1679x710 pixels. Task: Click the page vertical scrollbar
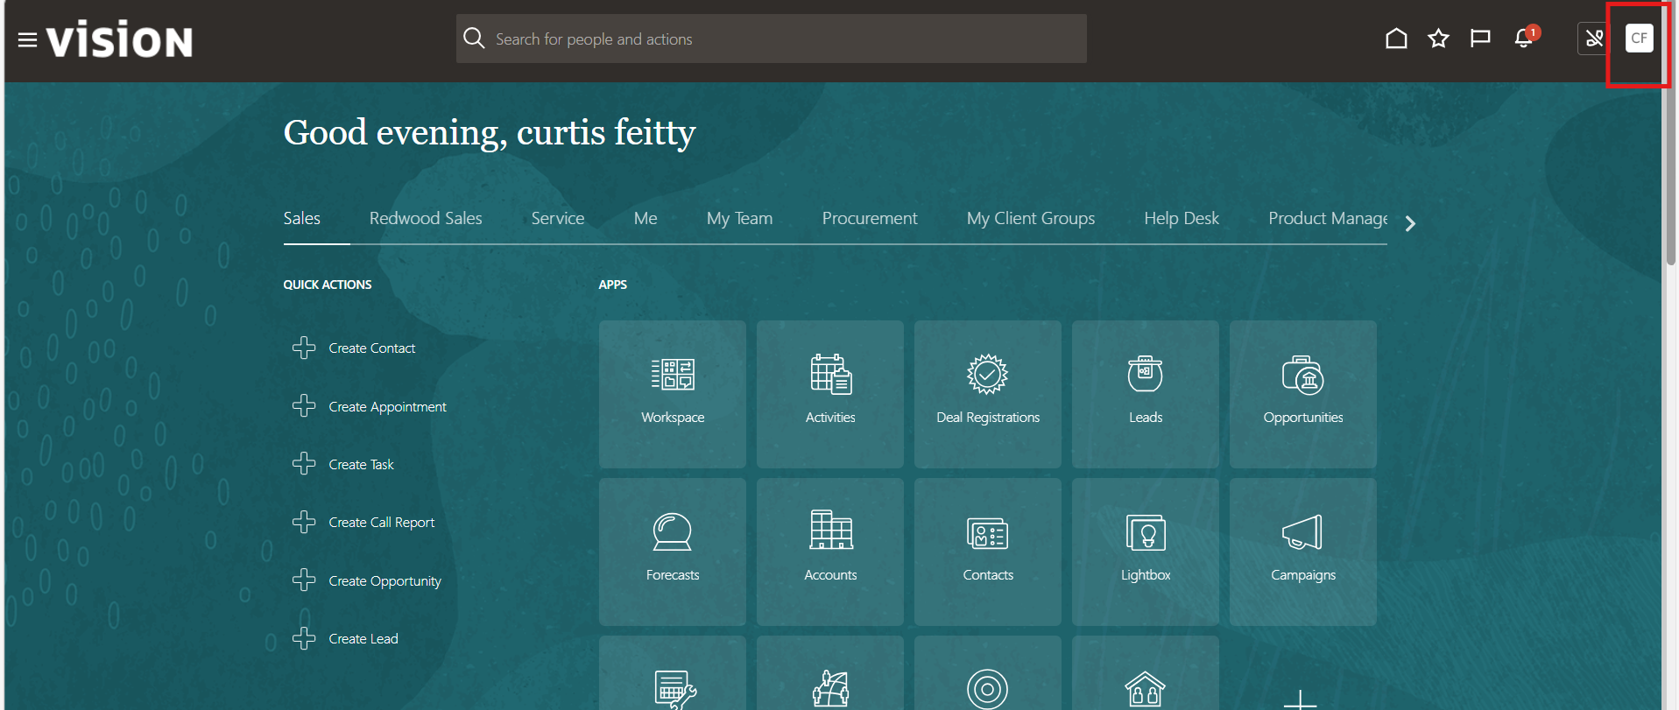(1670, 175)
